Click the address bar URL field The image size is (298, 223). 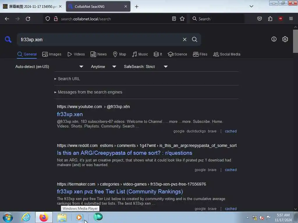[x=115, y=19]
